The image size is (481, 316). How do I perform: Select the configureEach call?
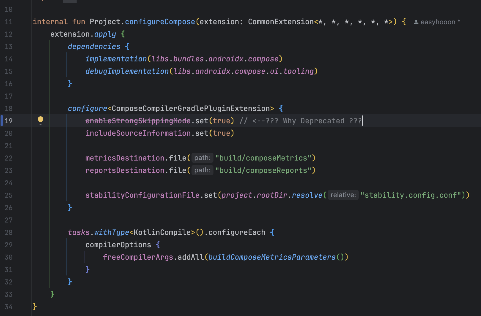coord(237,232)
